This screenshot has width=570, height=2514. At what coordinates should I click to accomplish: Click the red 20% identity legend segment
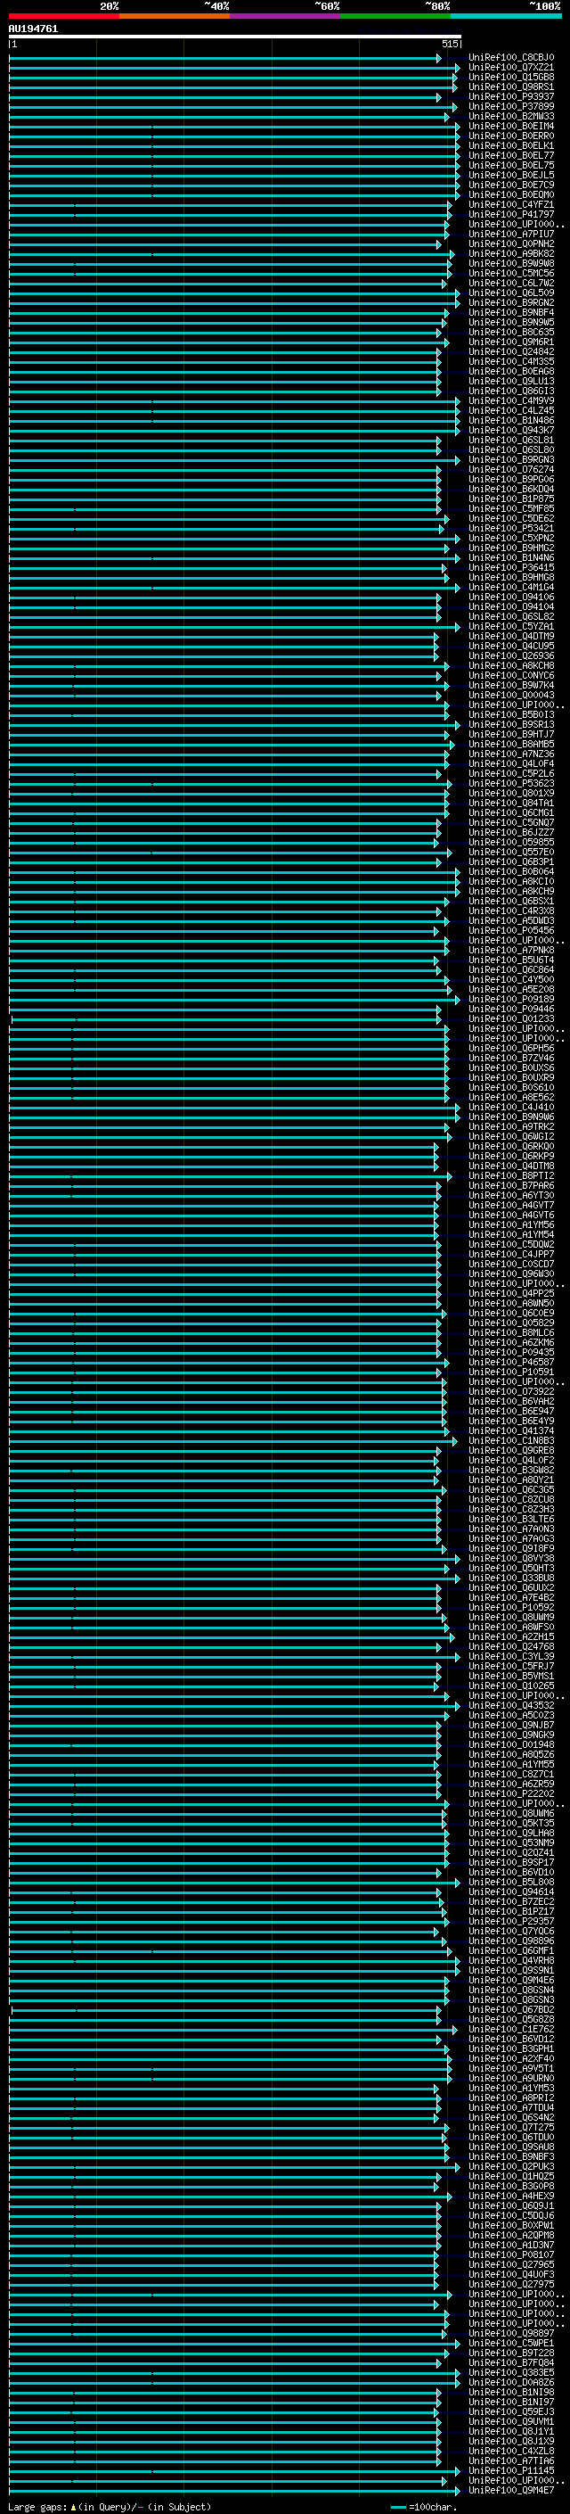click(x=64, y=16)
